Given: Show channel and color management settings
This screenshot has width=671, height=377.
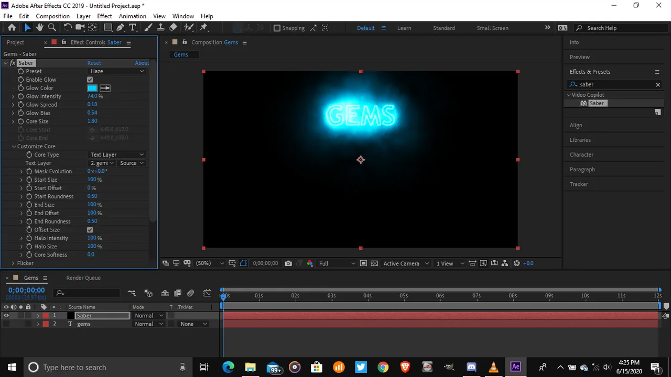Looking at the screenshot, I should (x=310, y=263).
